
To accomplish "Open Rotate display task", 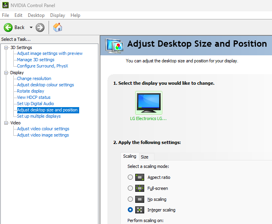I will click(31, 91).
